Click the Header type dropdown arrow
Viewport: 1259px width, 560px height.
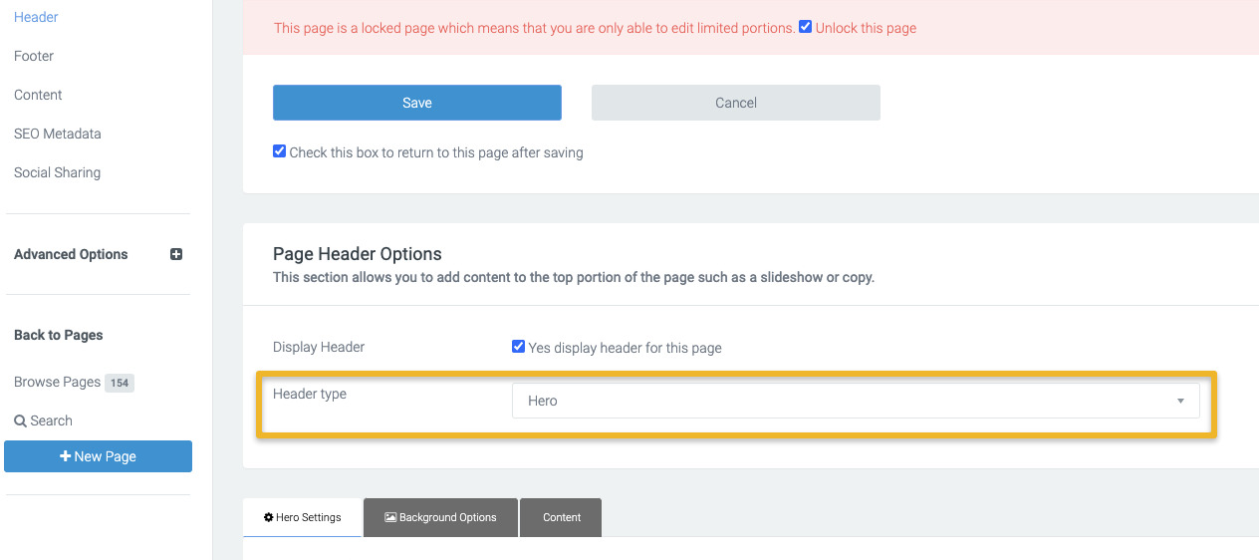coord(1180,401)
